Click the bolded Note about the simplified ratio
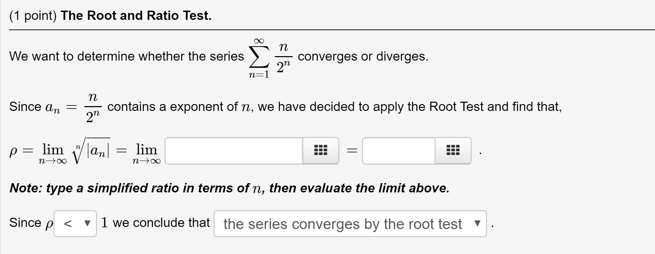The image size is (655, 254). [229, 188]
